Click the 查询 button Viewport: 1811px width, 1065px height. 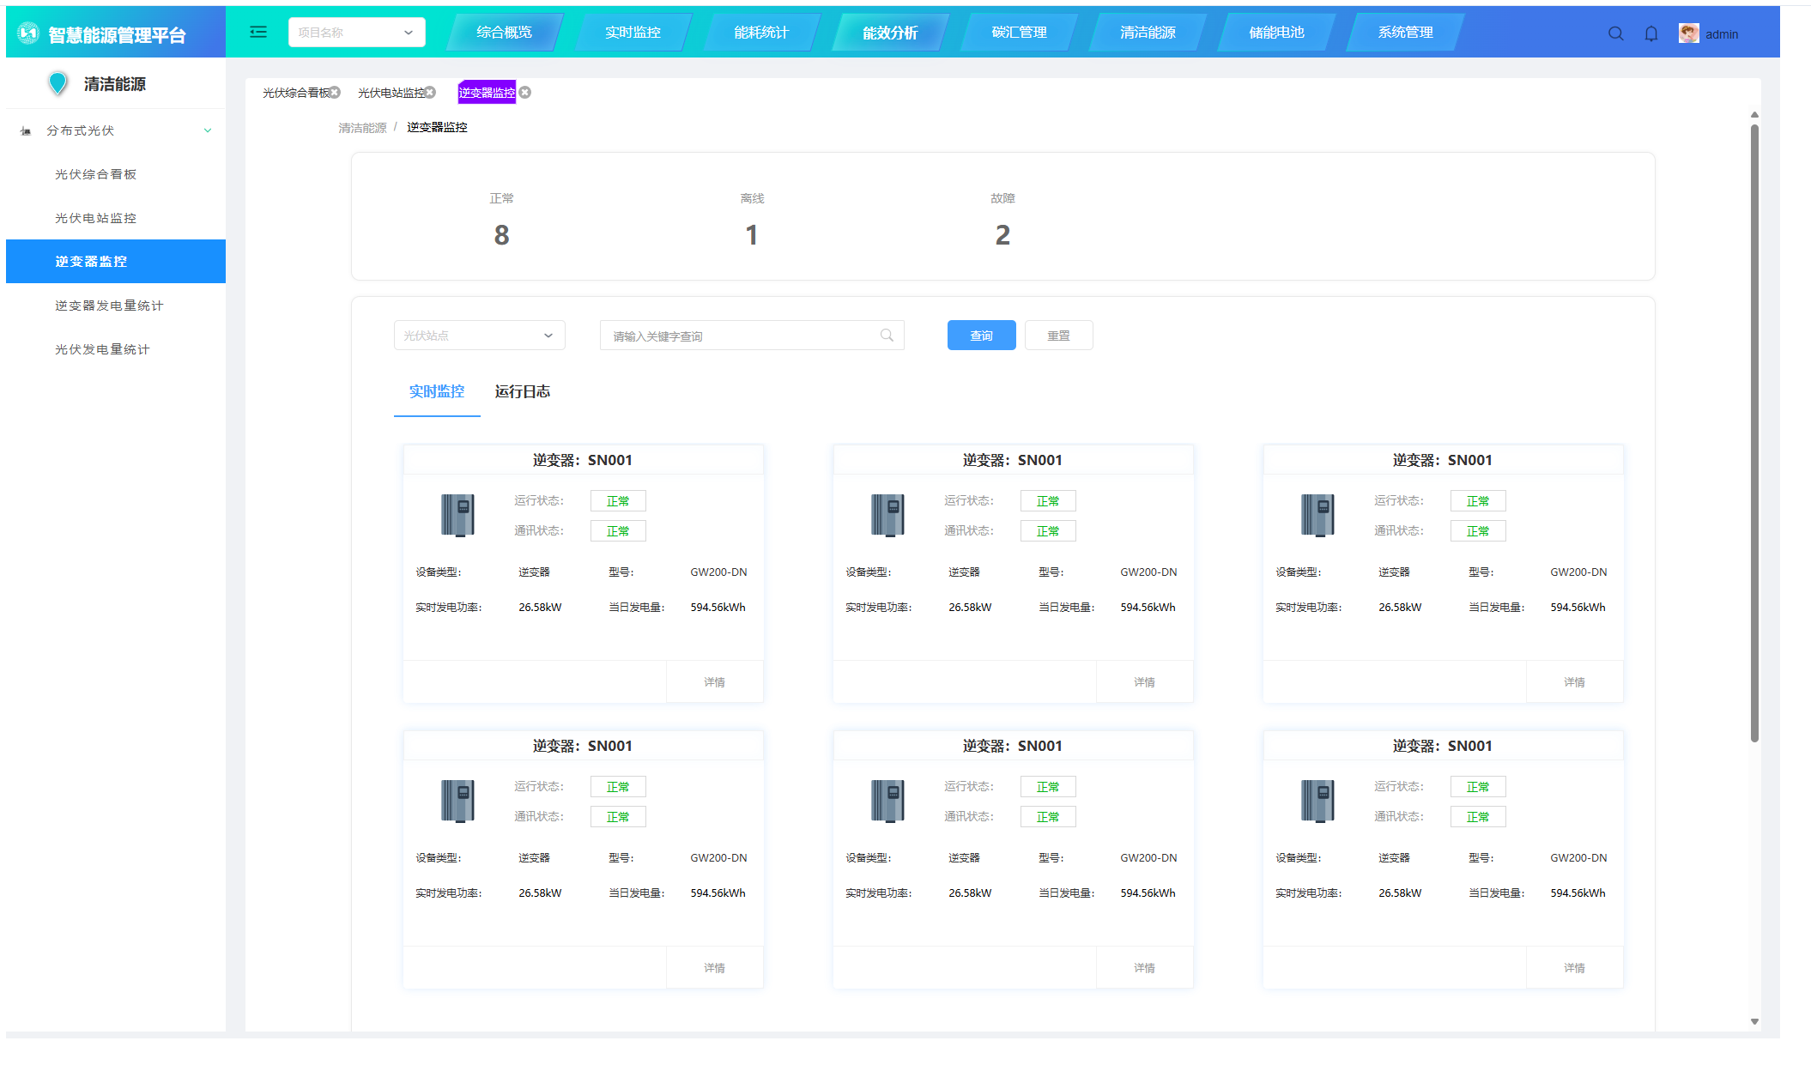coord(981,336)
